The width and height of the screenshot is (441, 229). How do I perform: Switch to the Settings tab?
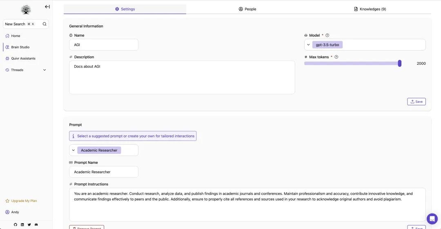pyautogui.click(x=125, y=9)
